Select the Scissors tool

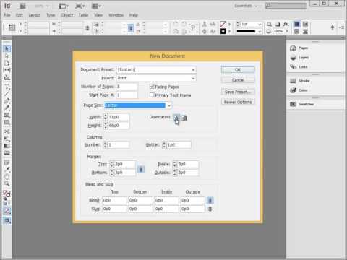pyautogui.click(x=7, y=131)
